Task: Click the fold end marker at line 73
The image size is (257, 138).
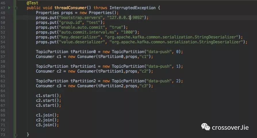Action: coord(16,134)
